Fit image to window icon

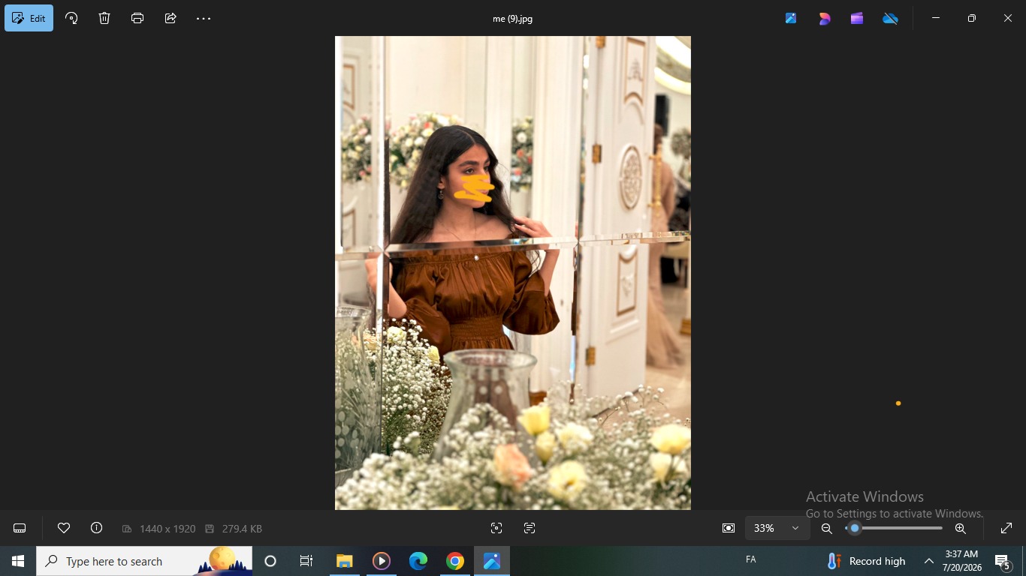[x=728, y=529]
